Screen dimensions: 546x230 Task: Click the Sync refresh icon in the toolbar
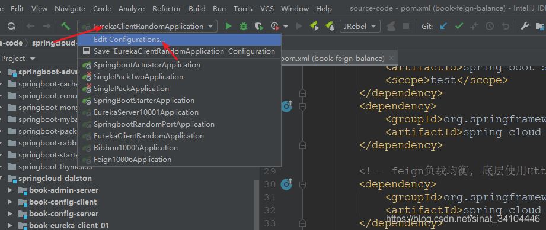[11, 26]
